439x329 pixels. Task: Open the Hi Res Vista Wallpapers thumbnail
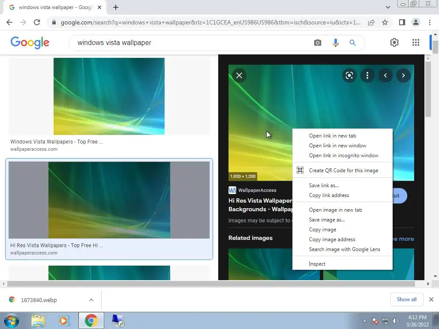(109, 200)
